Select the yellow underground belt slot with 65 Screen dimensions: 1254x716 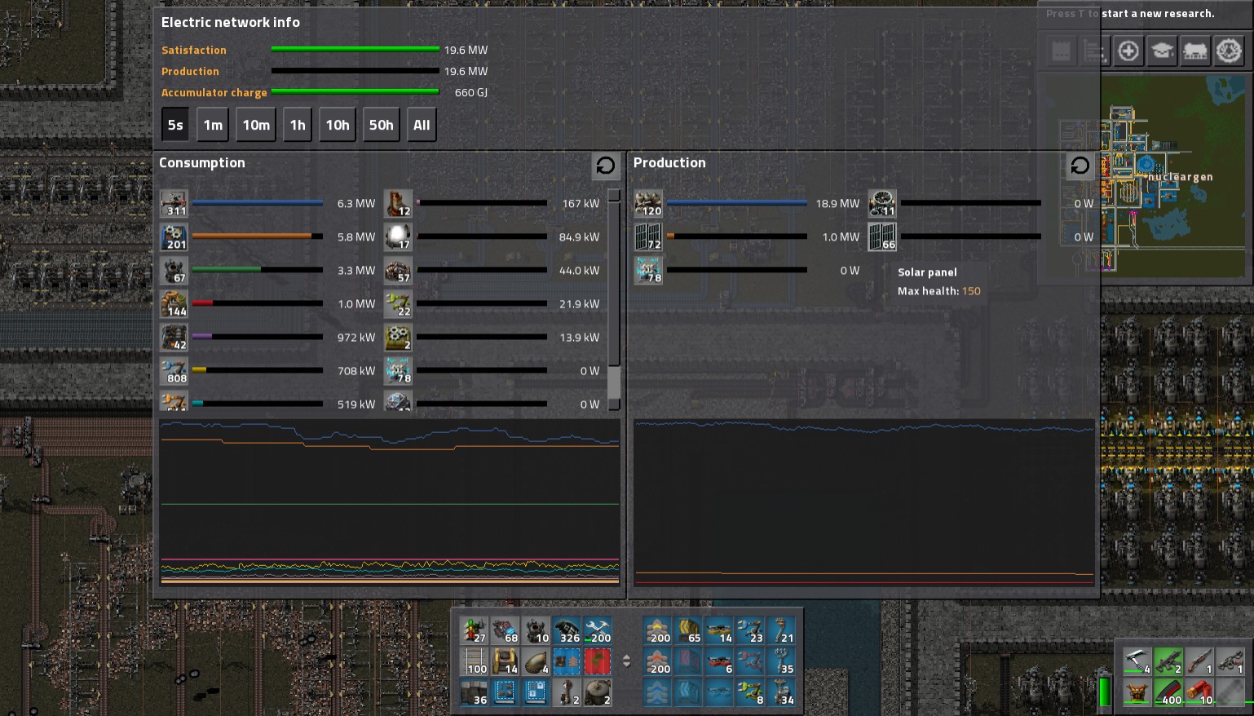click(688, 630)
